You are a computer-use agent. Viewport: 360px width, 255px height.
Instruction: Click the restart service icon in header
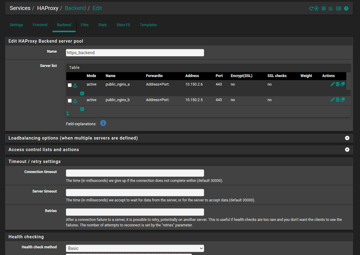coord(311,9)
